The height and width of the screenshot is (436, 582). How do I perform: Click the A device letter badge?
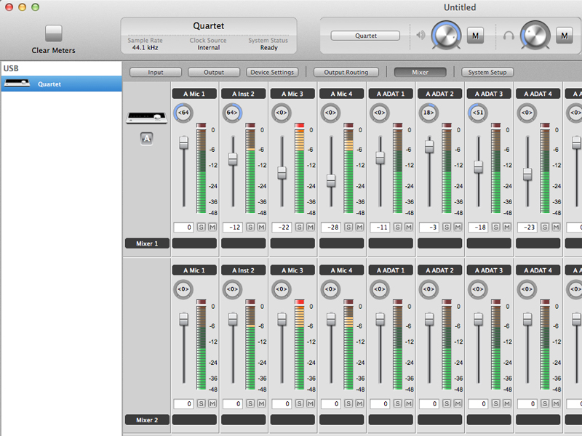147,139
